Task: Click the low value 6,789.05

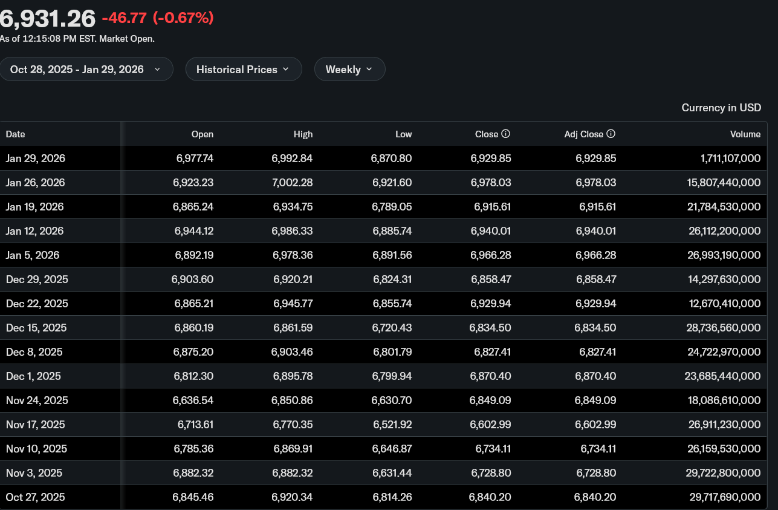Action: coord(392,207)
